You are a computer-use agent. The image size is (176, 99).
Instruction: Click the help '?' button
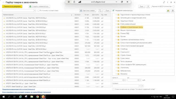point(148,7)
